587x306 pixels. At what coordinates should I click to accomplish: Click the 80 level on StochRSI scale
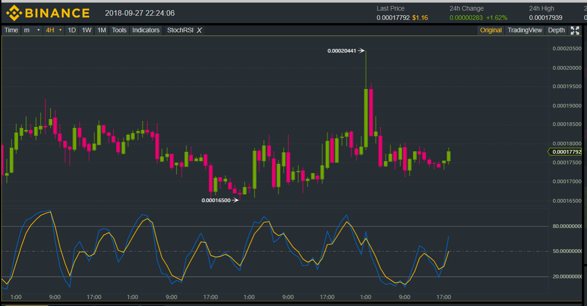tap(566, 226)
